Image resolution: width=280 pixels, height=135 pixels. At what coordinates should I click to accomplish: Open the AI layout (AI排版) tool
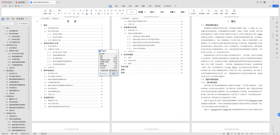click(215, 11)
